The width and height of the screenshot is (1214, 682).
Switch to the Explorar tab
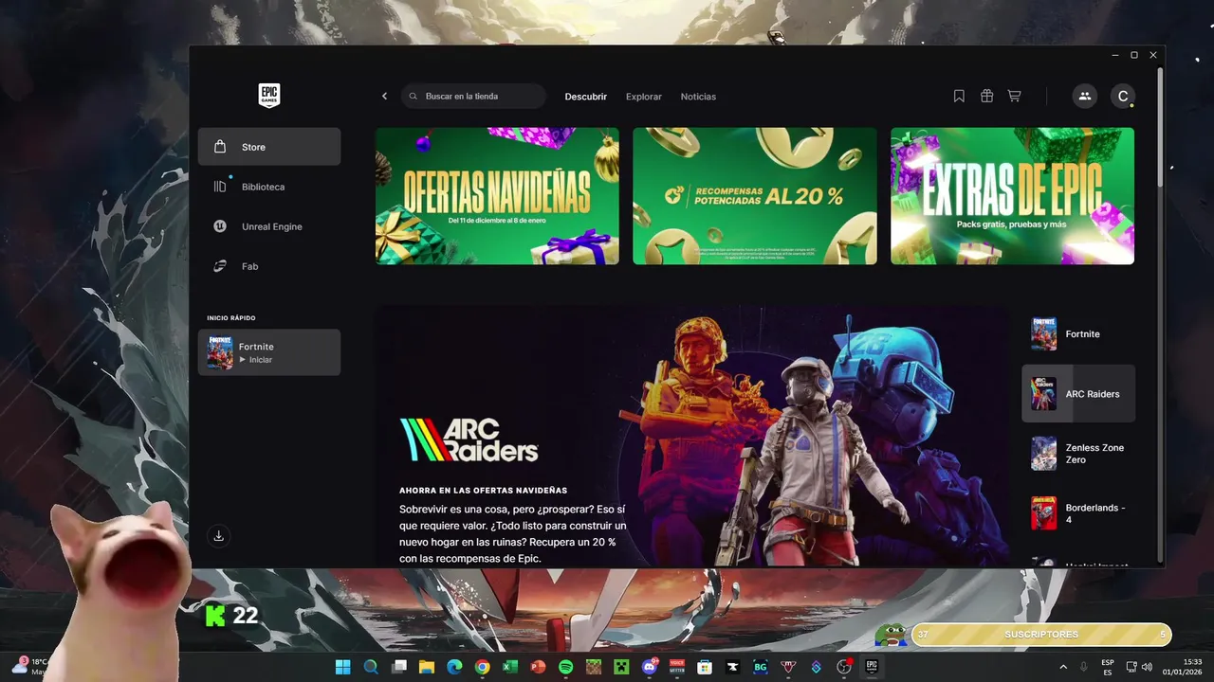[644, 97]
